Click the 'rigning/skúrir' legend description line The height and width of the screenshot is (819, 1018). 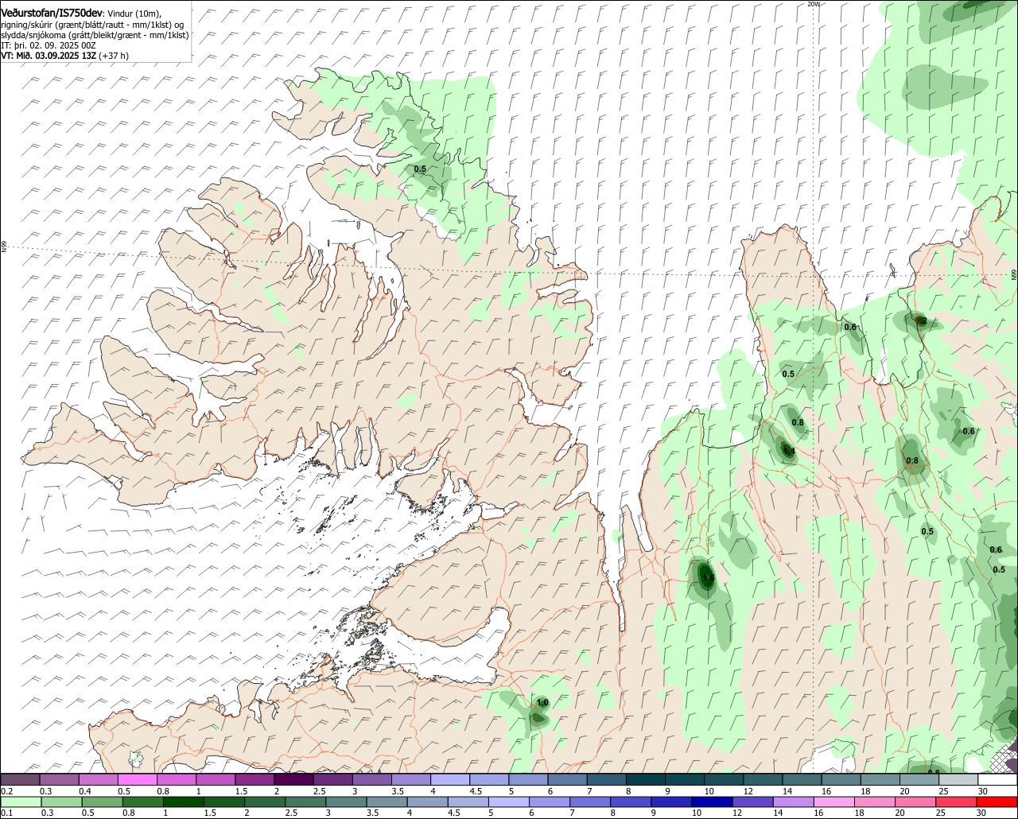click(94, 25)
